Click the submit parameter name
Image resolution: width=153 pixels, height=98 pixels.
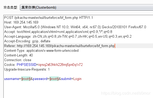66,79
